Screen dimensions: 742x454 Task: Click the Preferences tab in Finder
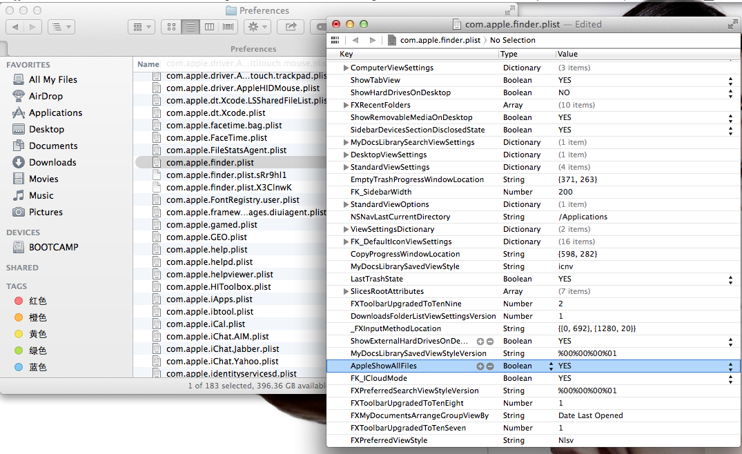[253, 49]
